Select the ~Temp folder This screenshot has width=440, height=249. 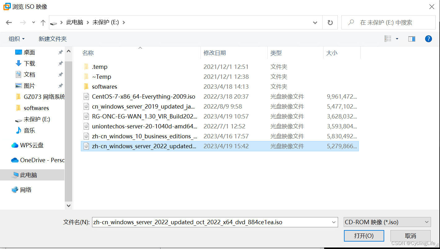click(x=220, y=77)
